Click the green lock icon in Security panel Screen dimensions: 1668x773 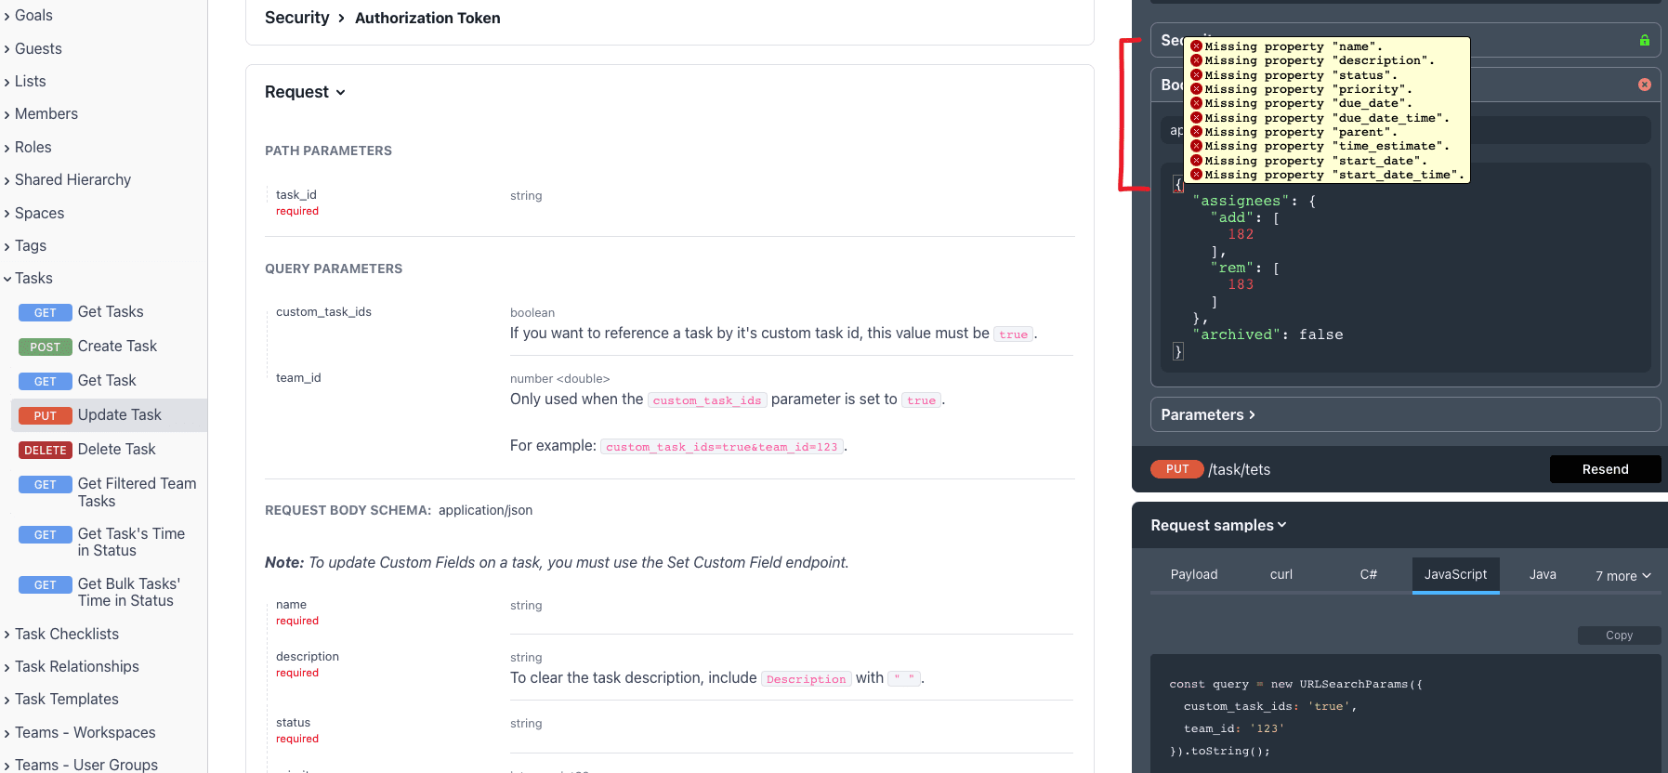tap(1644, 40)
